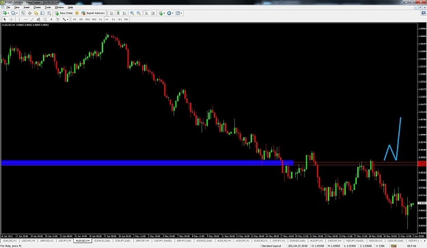427x248 pixels.
Task: Open the File menu
Action: tap(8, 8)
